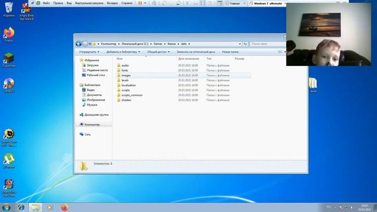Screen dimensions: 377x212
Task: Open the recent pages dropdown next to forward arrow
Action: [x=90, y=44]
